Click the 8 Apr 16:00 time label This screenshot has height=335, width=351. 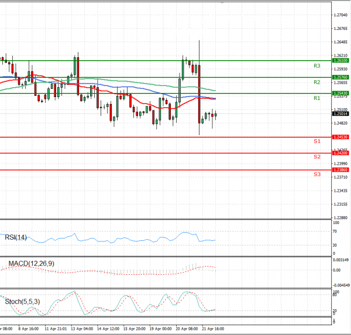[29, 329]
